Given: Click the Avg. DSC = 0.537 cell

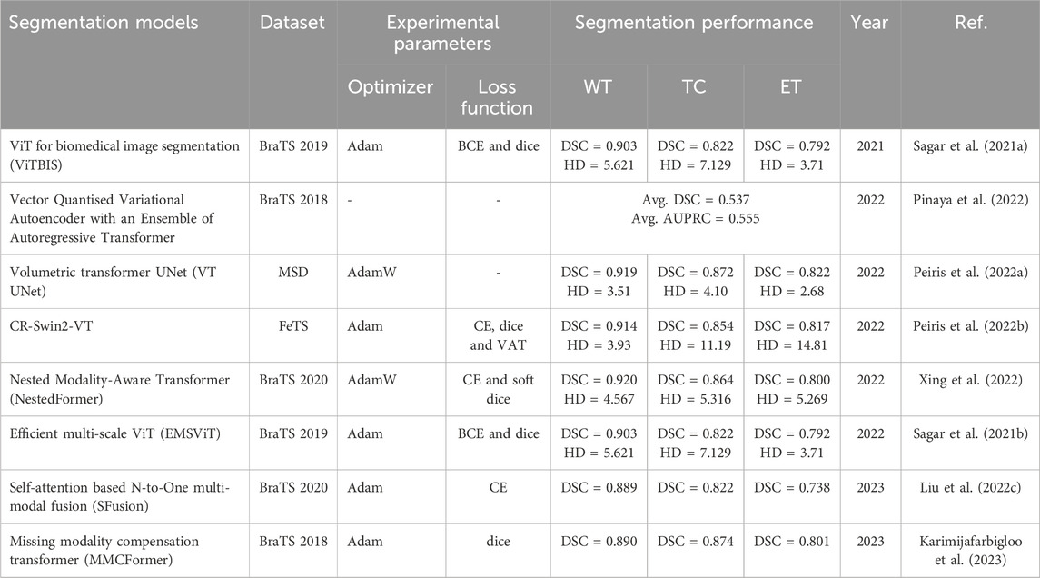Looking at the screenshot, I should pyautogui.click(x=695, y=200).
